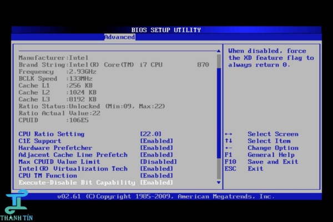
Task: Click the F1 General Help entry
Action: coord(260,155)
